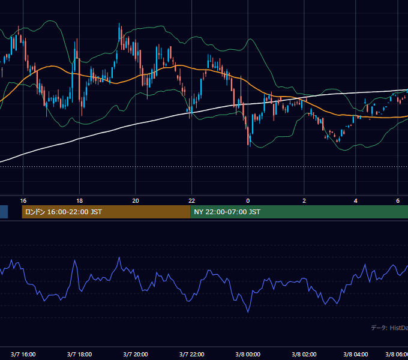Click the blue session bar segment before London

4,212
